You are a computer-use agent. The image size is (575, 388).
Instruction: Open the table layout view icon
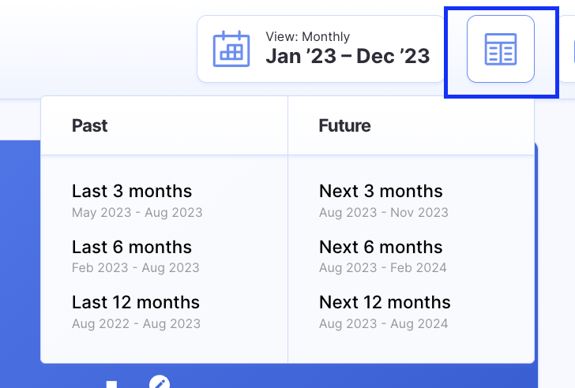tap(501, 49)
